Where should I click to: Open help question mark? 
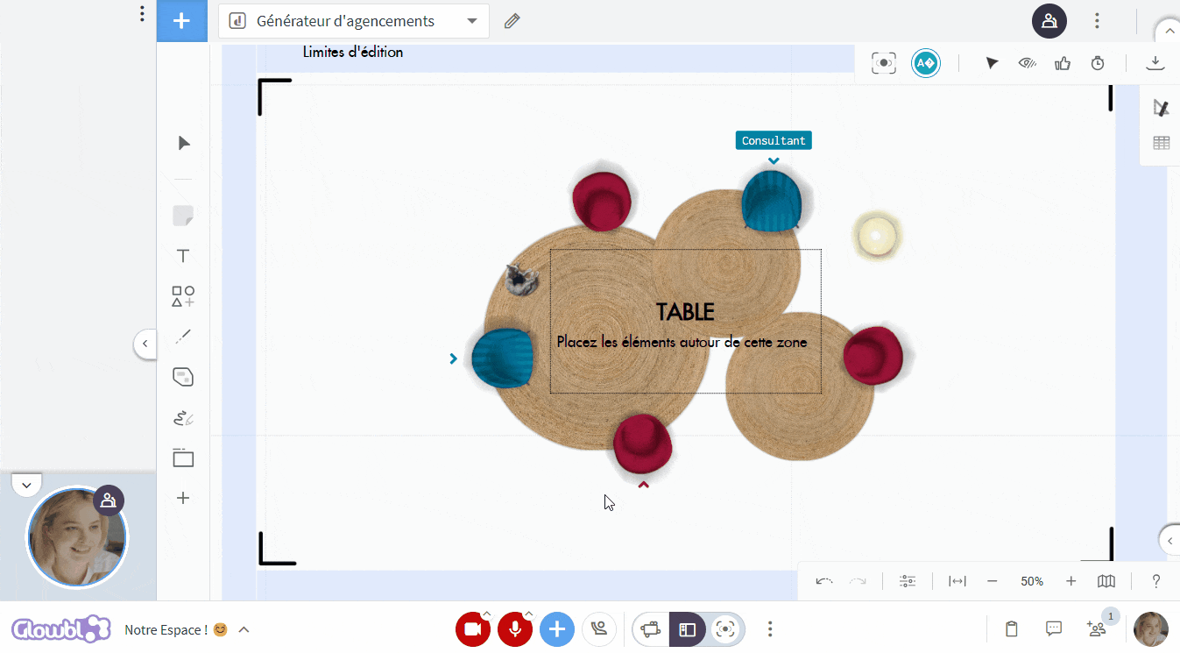(1155, 581)
